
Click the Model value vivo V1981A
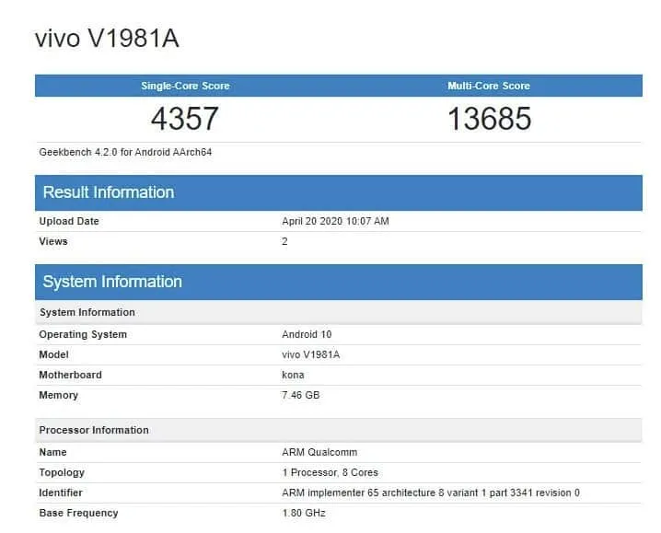point(310,354)
